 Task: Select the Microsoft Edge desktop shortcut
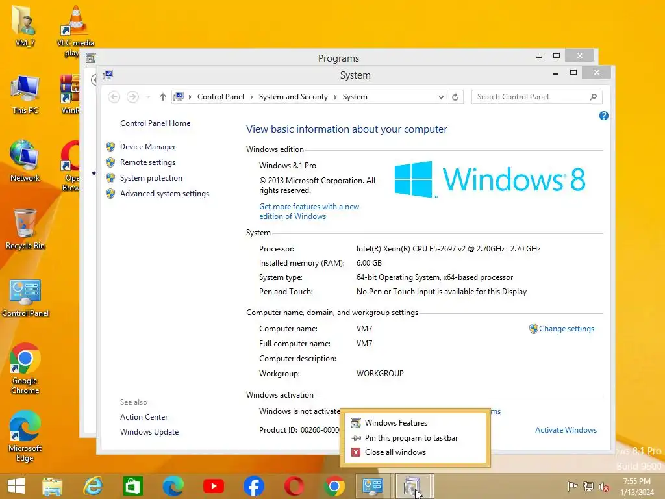click(25, 436)
